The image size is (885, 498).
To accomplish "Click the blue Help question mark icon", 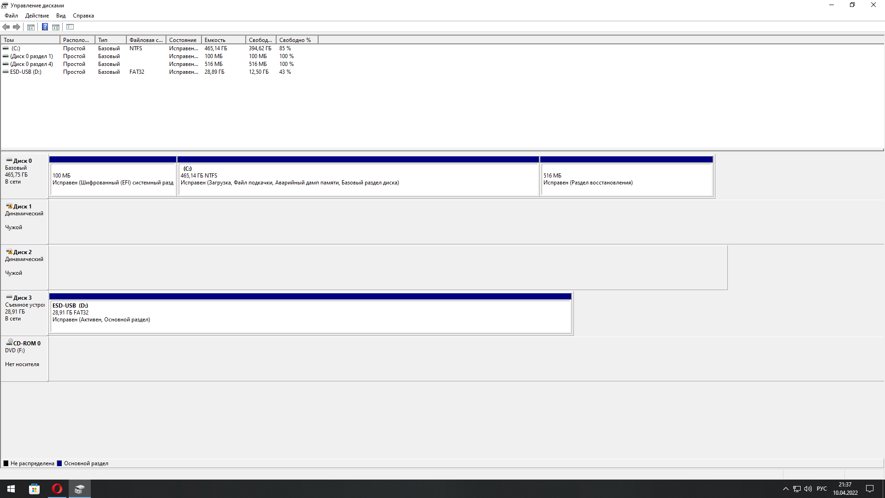I will coord(45,27).
